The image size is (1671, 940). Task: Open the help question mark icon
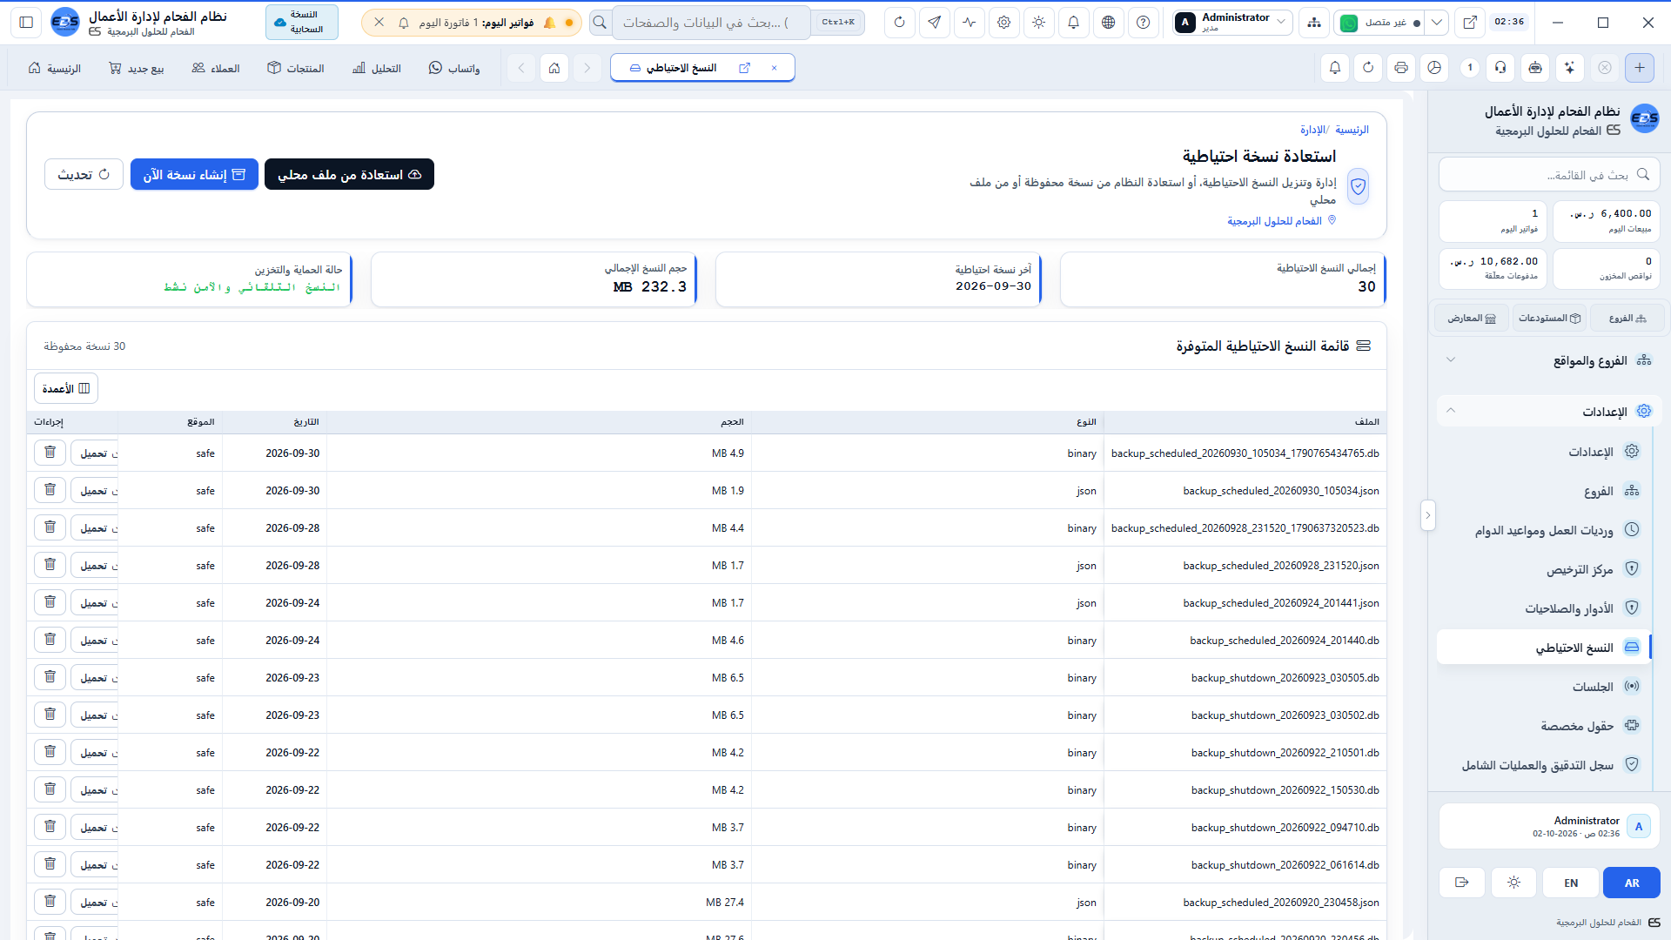[x=1143, y=23]
